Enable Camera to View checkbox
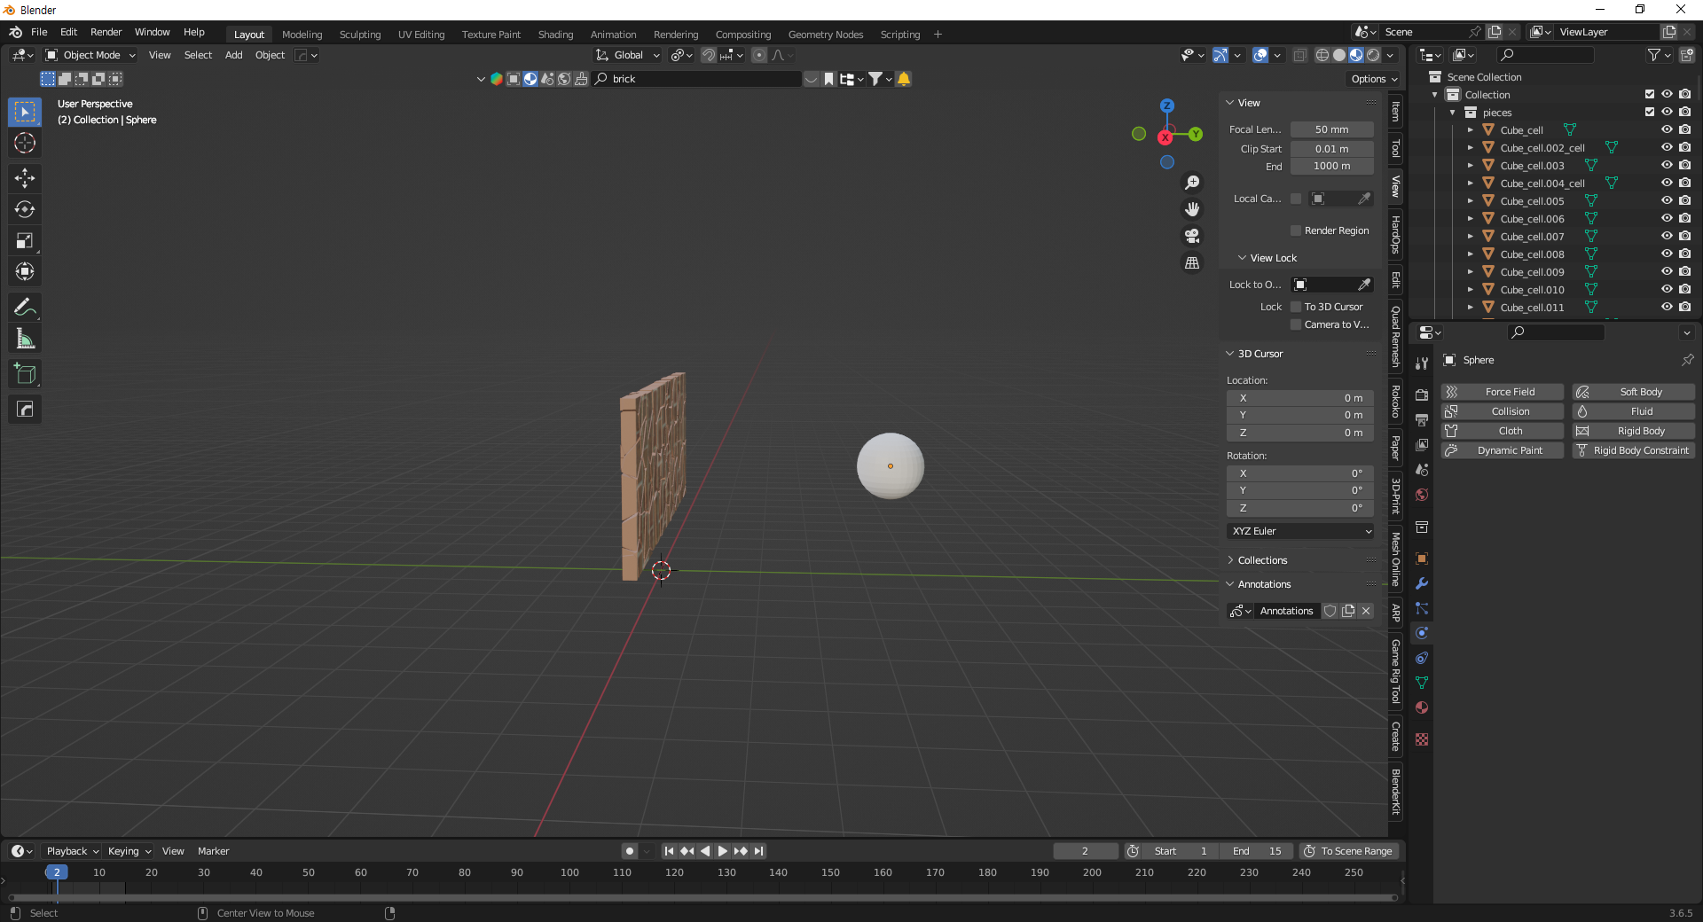Screen dimensions: 1703x922 [x=1296, y=324]
